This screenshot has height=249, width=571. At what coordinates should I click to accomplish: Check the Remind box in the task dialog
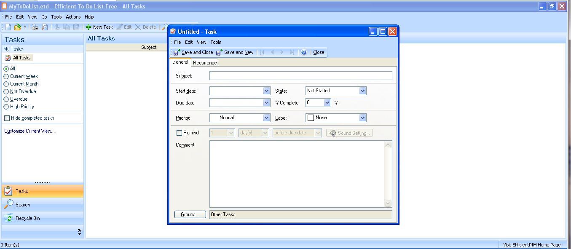[x=179, y=133]
